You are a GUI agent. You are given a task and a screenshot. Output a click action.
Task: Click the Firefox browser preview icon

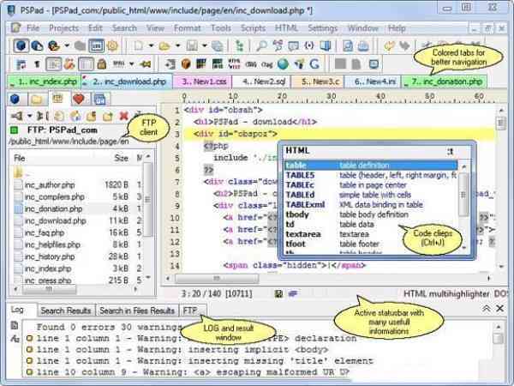tap(54, 45)
